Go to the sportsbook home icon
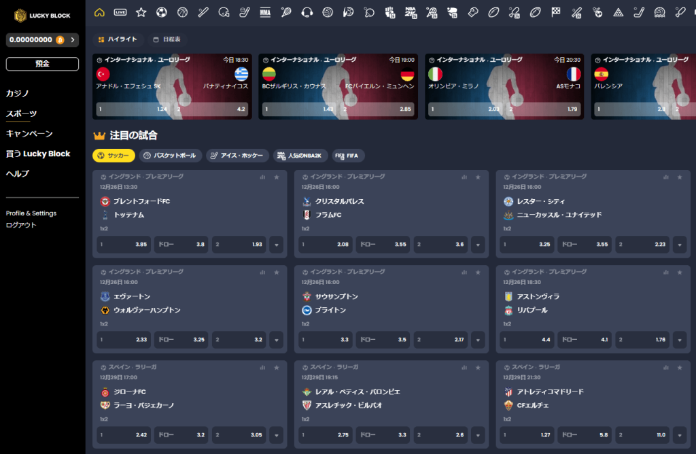The width and height of the screenshot is (696, 454). click(99, 12)
